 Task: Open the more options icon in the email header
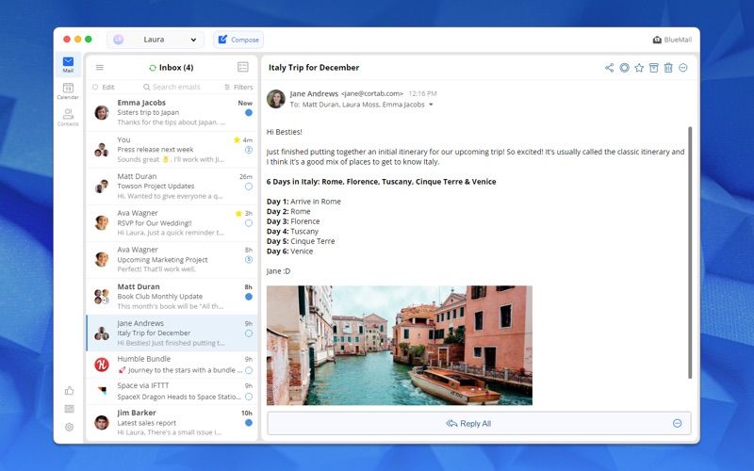[682, 68]
